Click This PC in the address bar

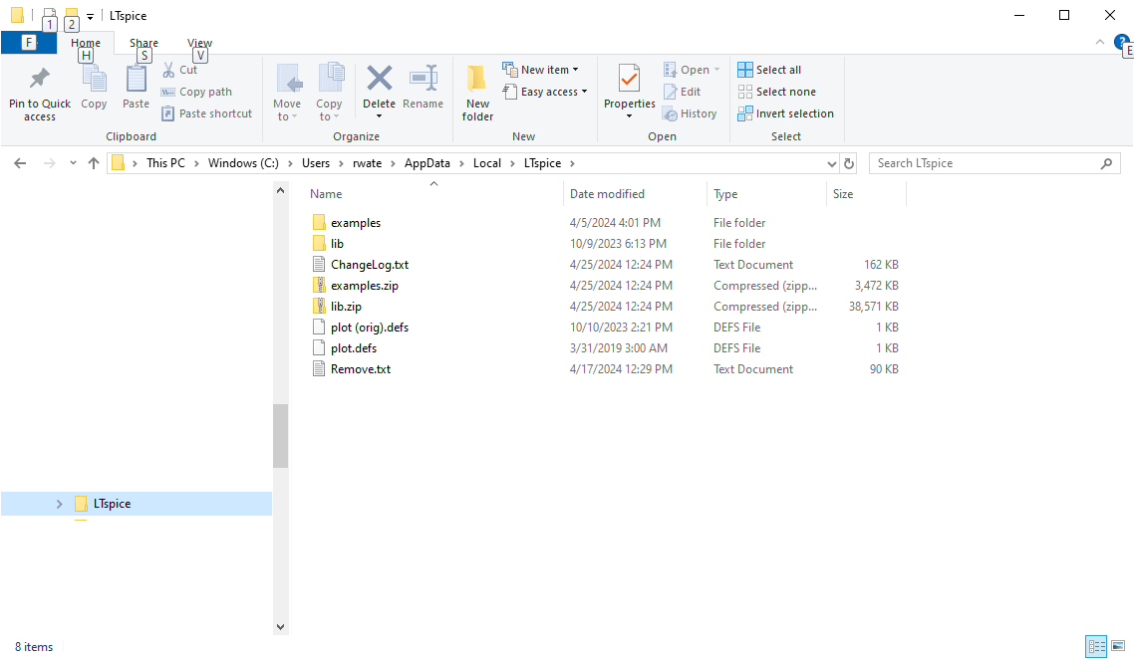[165, 163]
